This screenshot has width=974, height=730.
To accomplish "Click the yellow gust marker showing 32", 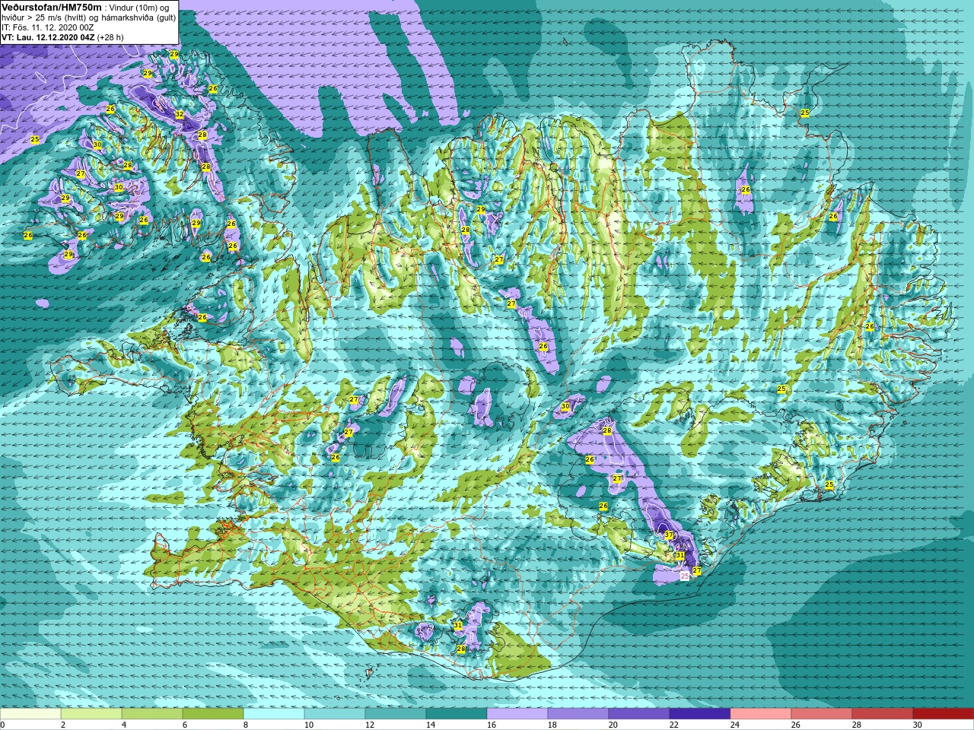I will click(180, 114).
